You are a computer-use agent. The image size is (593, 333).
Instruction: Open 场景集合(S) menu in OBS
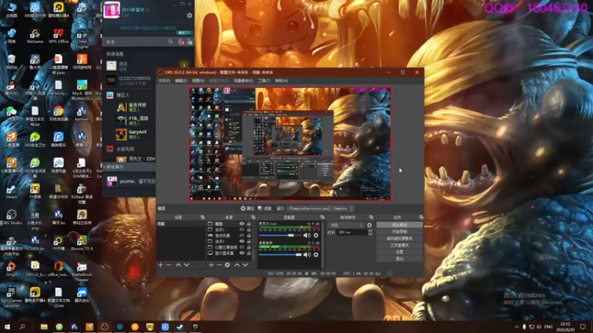(x=243, y=81)
